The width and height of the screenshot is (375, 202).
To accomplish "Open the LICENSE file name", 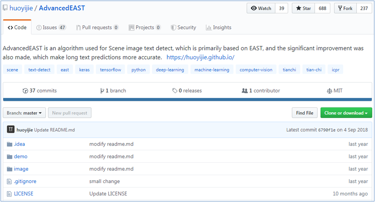I will click(x=23, y=194).
